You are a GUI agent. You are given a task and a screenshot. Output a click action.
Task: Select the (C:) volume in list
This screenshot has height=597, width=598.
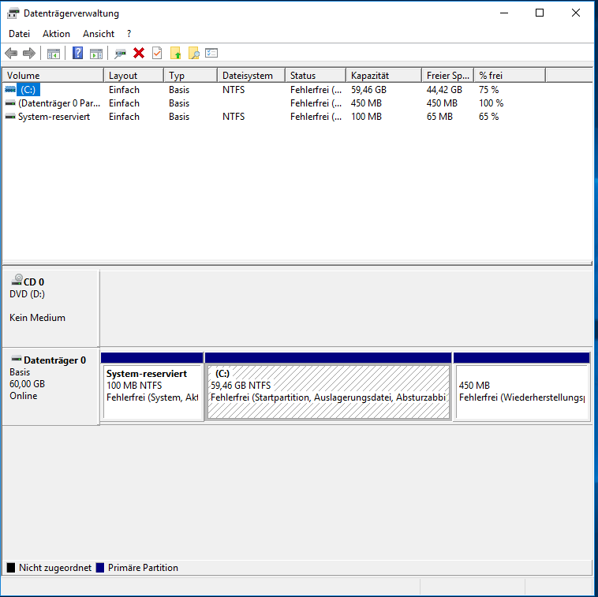[x=28, y=90]
